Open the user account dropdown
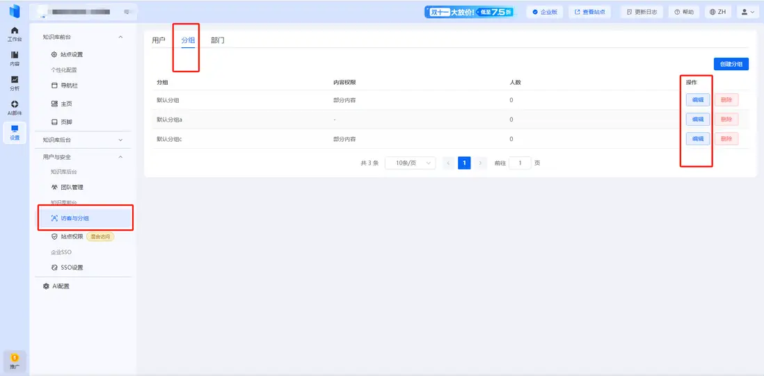 pyautogui.click(x=747, y=12)
